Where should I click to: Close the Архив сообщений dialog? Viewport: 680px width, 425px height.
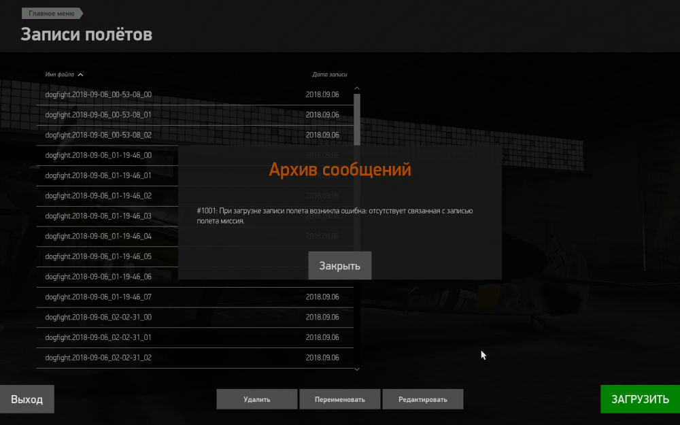tap(339, 265)
